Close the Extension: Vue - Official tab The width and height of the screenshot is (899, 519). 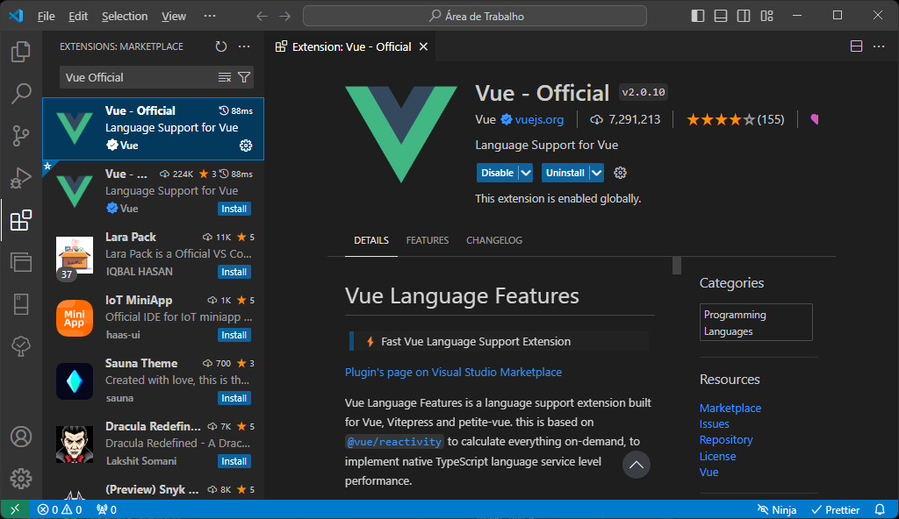point(423,46)
